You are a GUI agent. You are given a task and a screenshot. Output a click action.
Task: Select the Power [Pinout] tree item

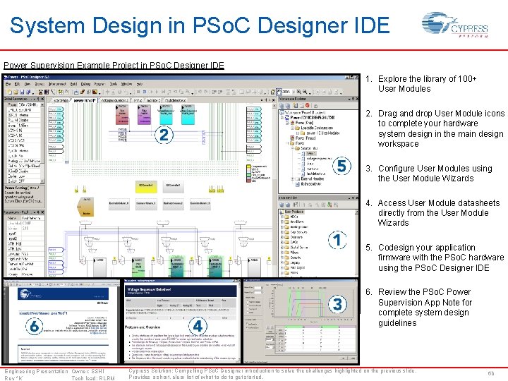[303, 138]
